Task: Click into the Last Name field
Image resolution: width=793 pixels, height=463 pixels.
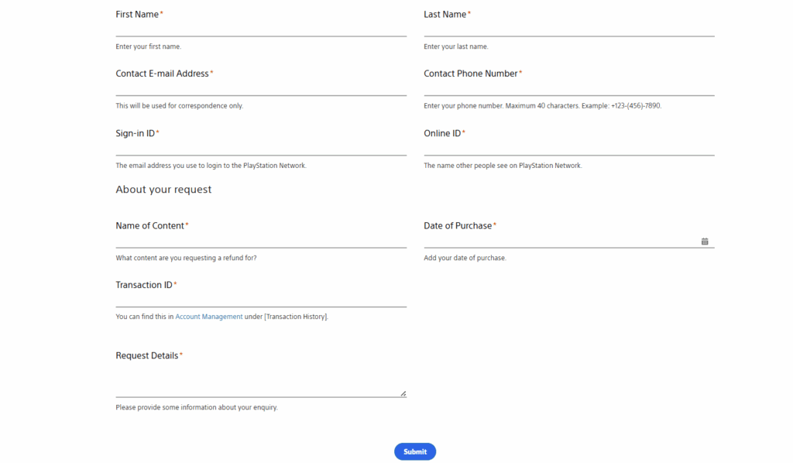Action: [568, 29]
